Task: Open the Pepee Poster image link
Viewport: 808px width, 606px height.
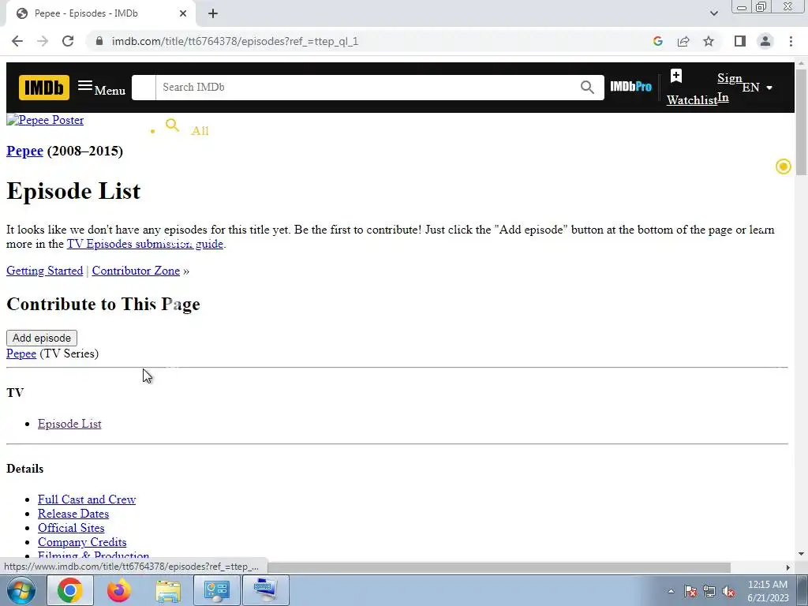Action: click(45, 120)
